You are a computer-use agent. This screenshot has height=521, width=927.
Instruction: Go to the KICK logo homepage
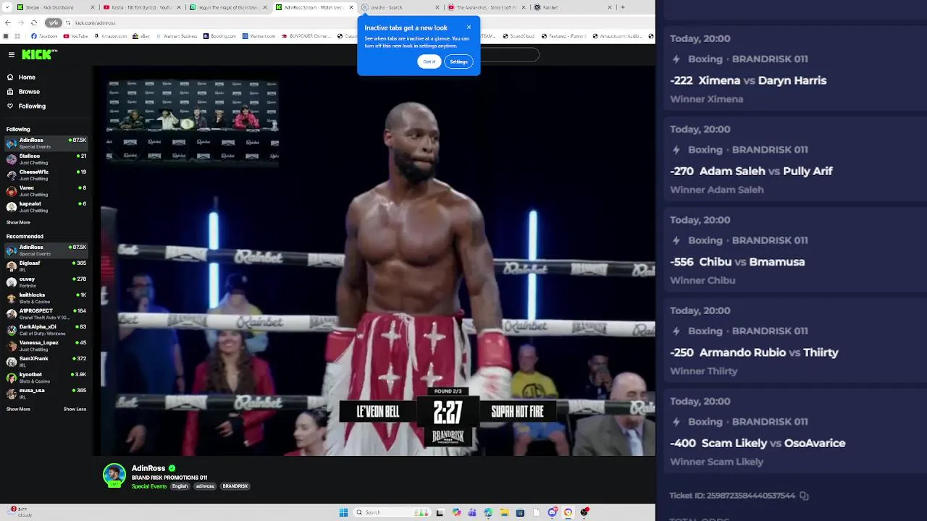click(x=38, y=54)
